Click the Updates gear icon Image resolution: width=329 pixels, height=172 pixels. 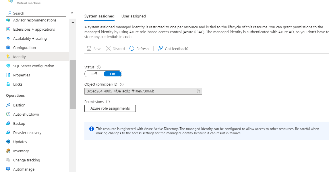point(8,142)
